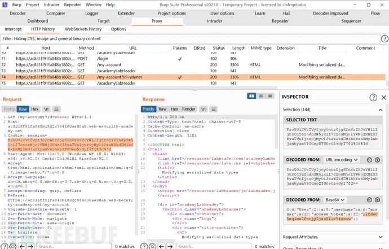Sort history by MIME type column

261,48
